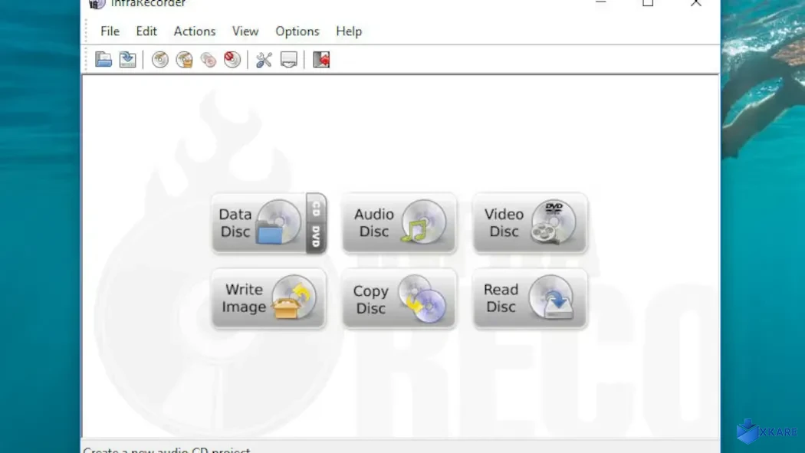Choose the CD option on Data Disc
Image resolution: width=805 pixels, height=453 pixels.
(x=316, y=207)
